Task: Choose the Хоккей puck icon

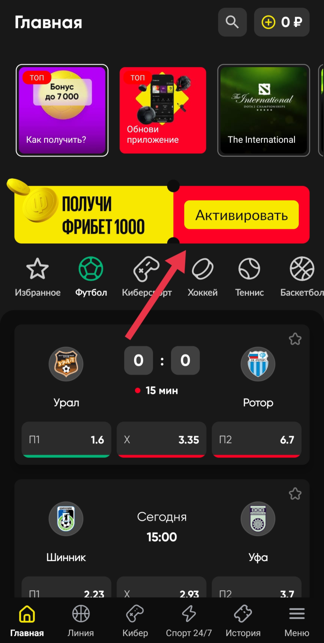Action: 203,269
